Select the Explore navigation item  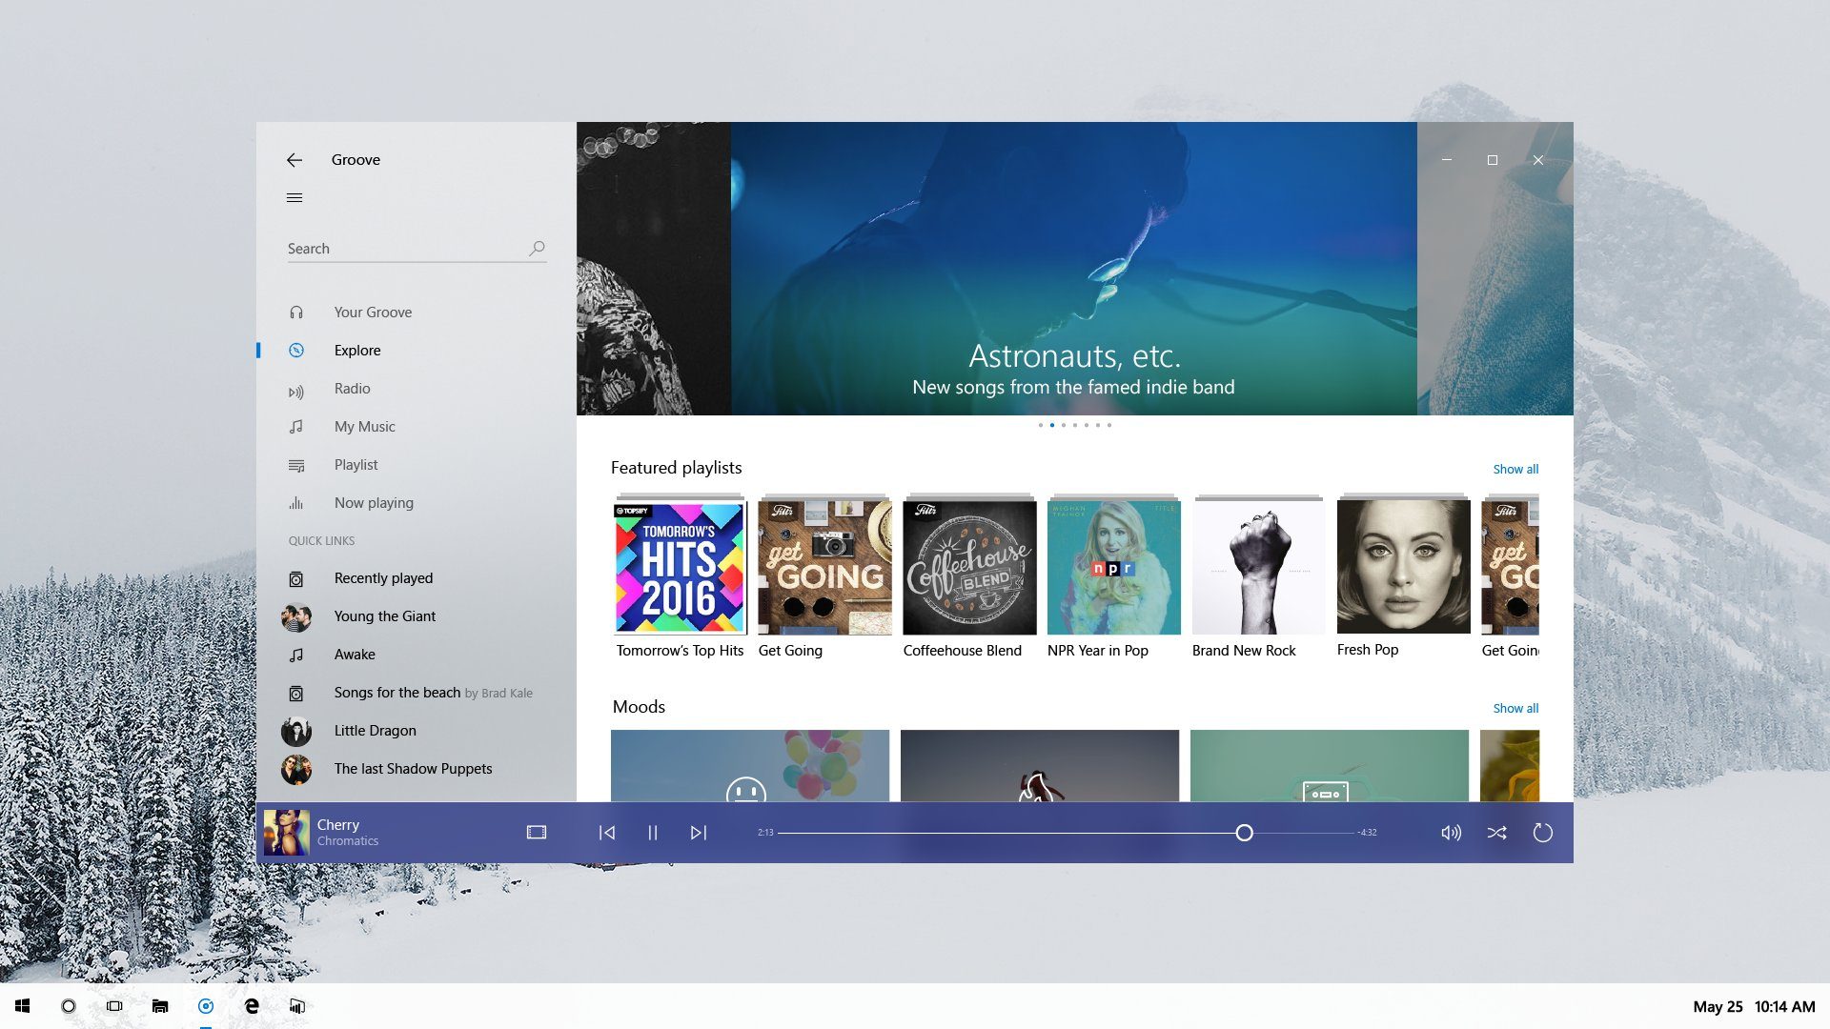click(x=356, y=350)
